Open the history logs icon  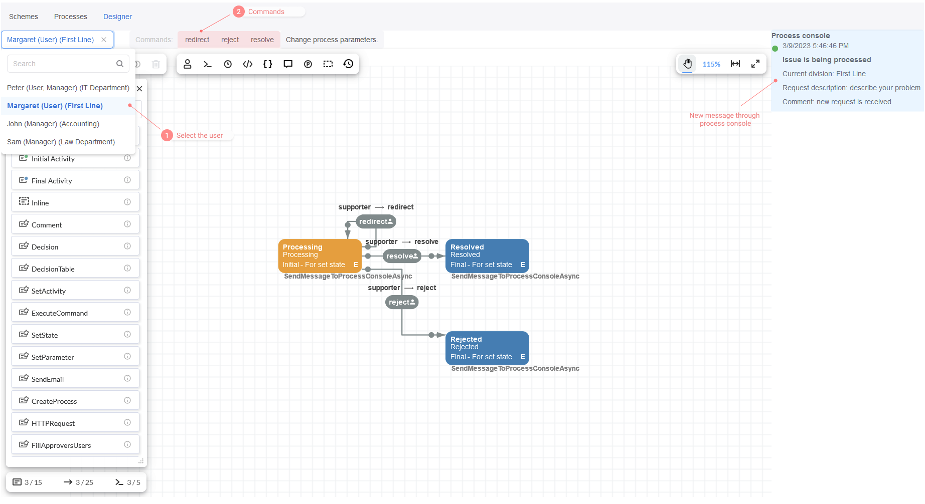pos(348,64)
